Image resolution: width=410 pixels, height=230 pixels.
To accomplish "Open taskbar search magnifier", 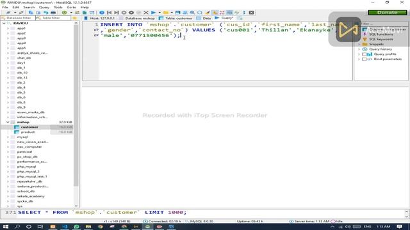I will point(17,227).
